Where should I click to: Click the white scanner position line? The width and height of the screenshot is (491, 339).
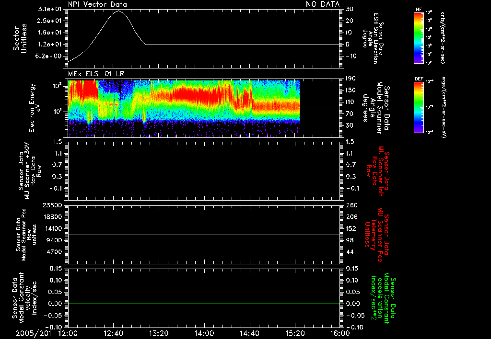tap(204, 235)
